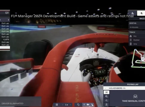The height and width of the screenshot is (107, 145).
Task: Select the steering wheel driver tab
Action: coord(106,92)
